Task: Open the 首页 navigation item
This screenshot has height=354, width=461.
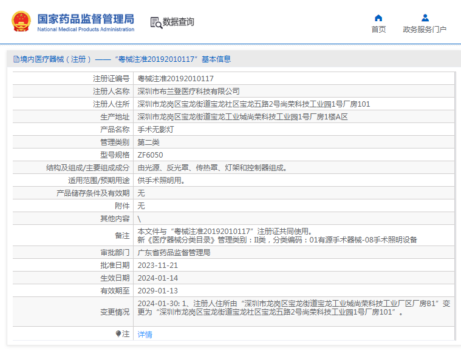Action: click(x=378, y=30)
